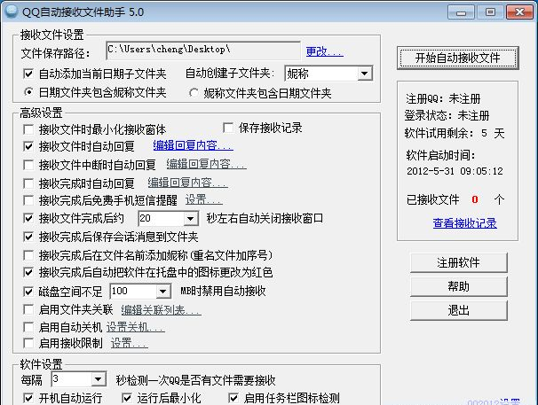Toggle 启用任务栏图标检测 checkbox

coord(233,398)
